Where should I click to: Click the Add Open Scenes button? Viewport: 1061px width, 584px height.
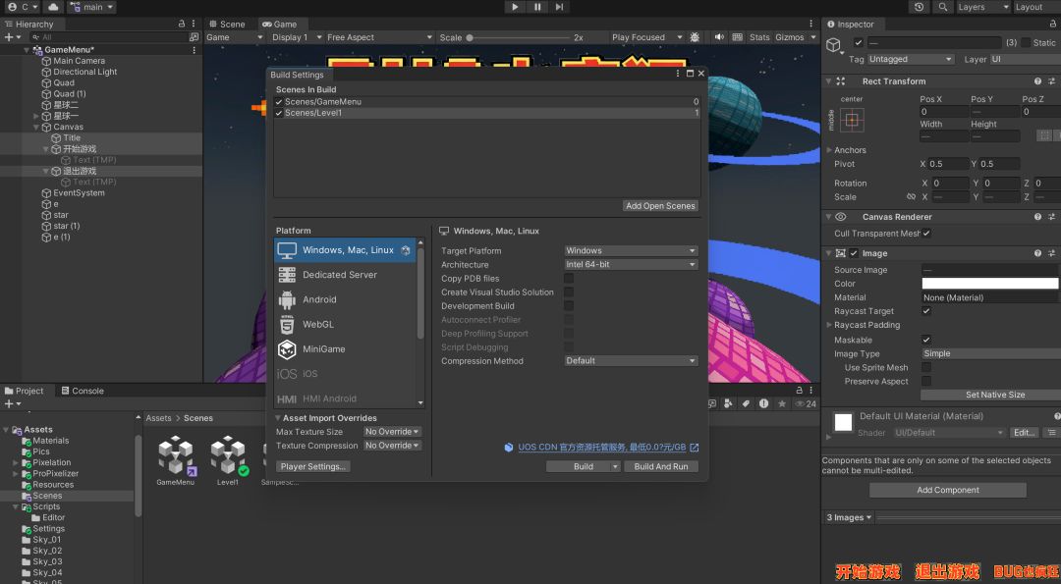click(x=660, y=206)
